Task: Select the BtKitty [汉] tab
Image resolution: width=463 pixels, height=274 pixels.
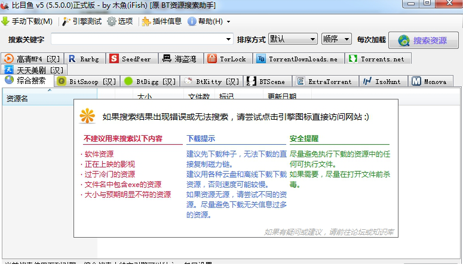Action: 211,81
